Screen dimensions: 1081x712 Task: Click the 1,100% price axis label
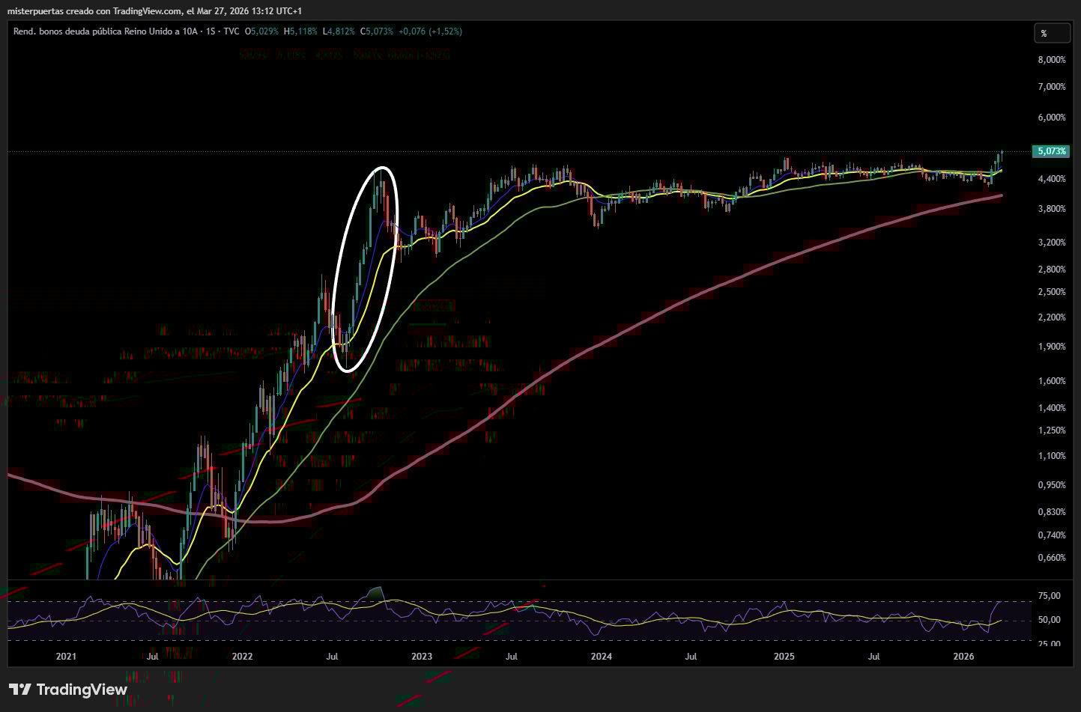[x=1052, y=456]
